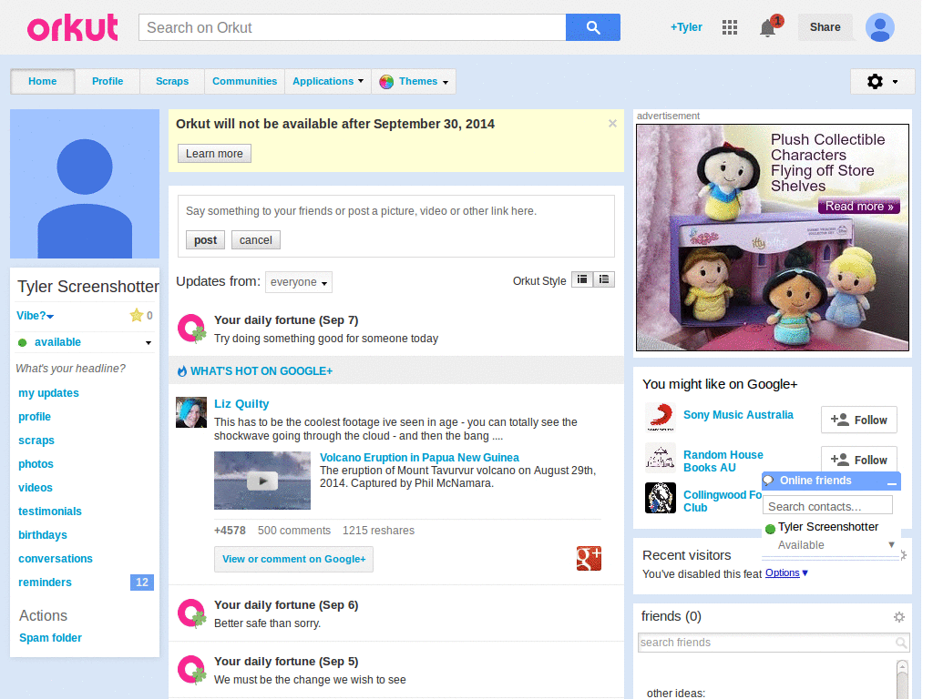The image size is (933, 699).
Task: Minimize the Online friends chat panel
Action: point(891,481)
